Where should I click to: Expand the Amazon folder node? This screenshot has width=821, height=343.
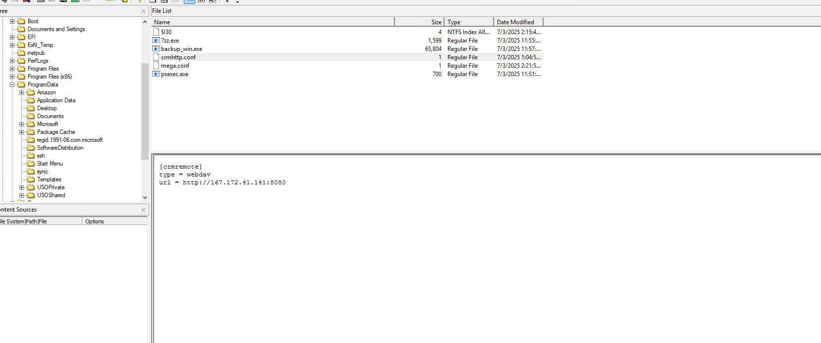point(22,92)
